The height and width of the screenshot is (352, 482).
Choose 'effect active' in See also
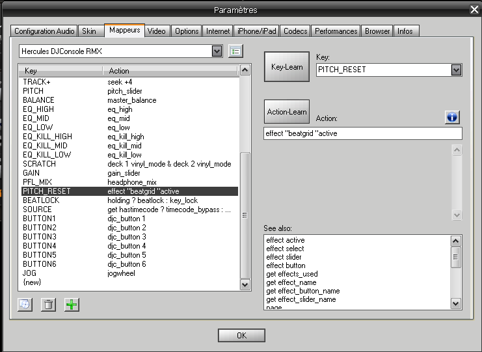click(x=286, y=240)
